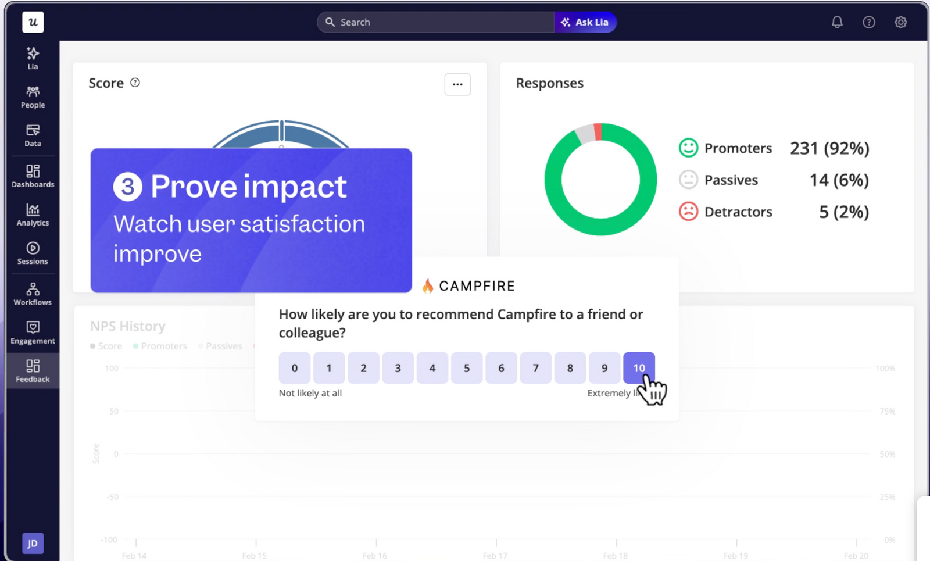Select rating 0 in the survey
This screenshot has height=561, width=930.
coord(295,368)
